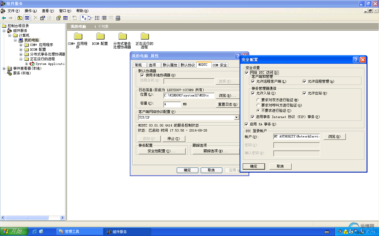Screen dimensions: 379x236
Task: Toggle the action pane toolbar icon
Action: click(65, 18)
